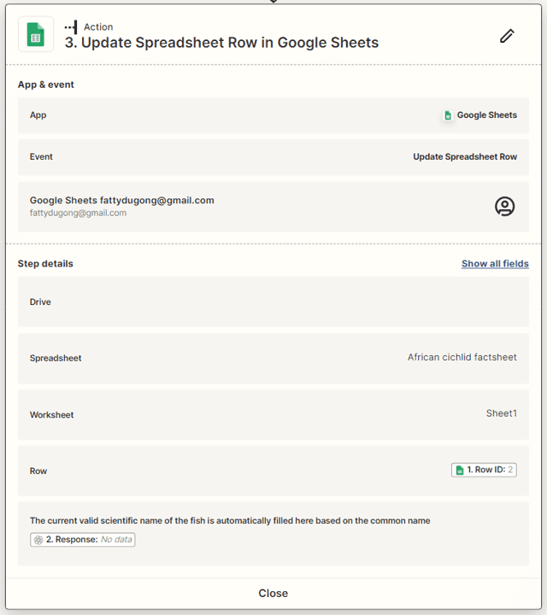
Task: Click the 'App & event' section heading
Action: [46, 85]
